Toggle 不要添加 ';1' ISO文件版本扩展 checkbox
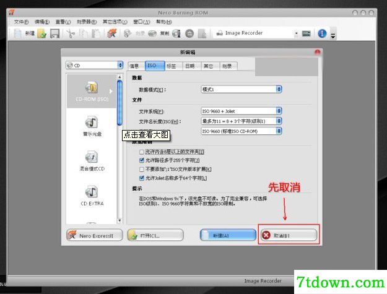Viewport: 387px width, 294px height. click(x=141, y=169)
